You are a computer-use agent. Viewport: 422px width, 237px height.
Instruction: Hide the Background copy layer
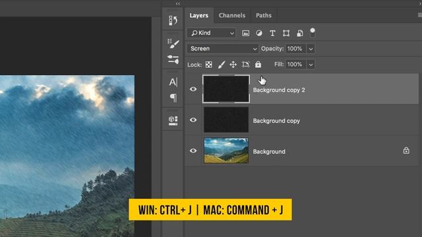point(193,120)
